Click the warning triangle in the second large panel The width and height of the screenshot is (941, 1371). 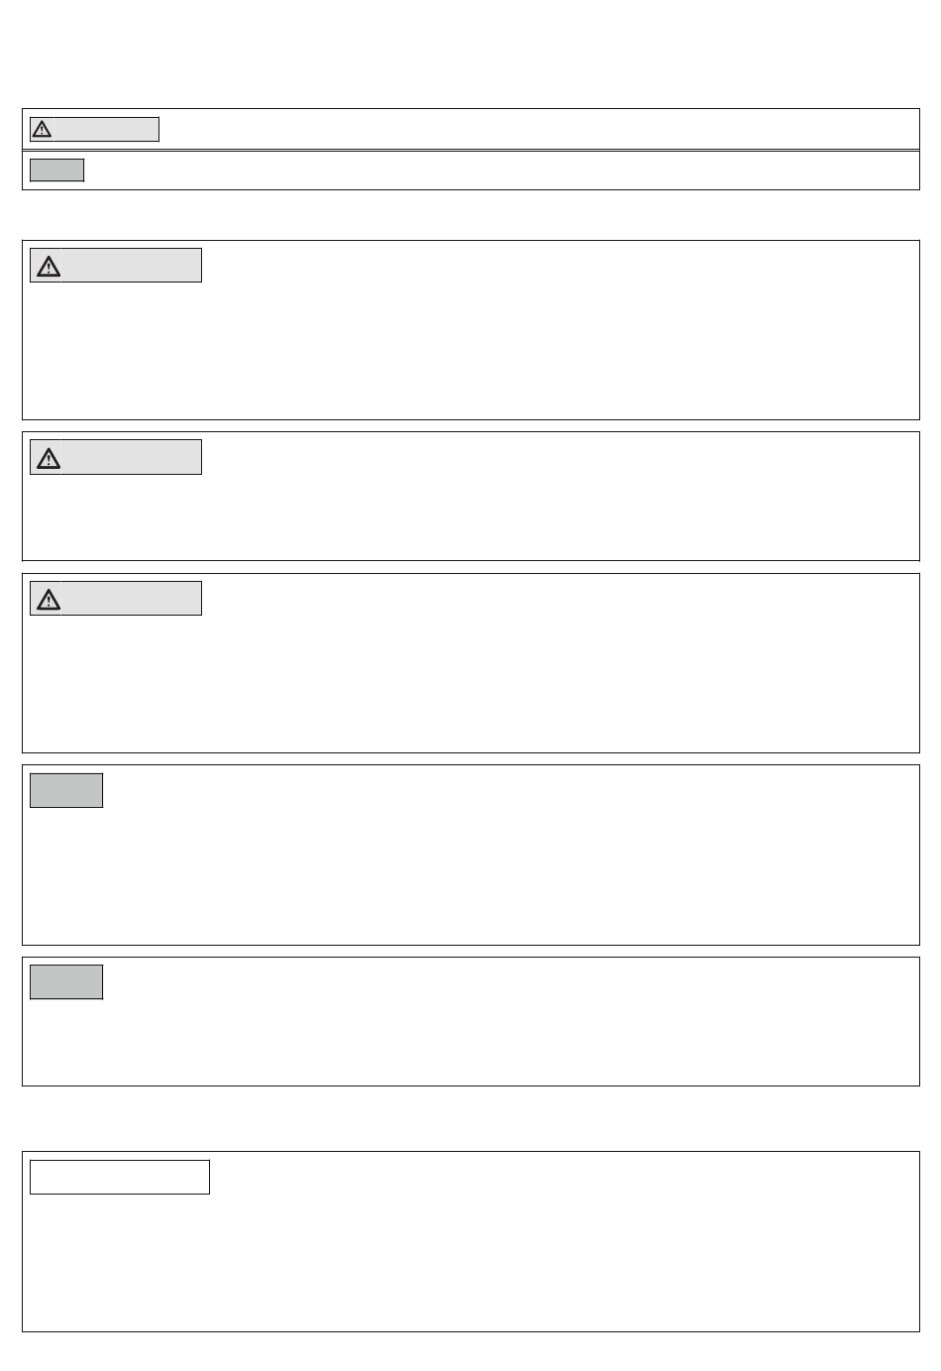[48, 457]
